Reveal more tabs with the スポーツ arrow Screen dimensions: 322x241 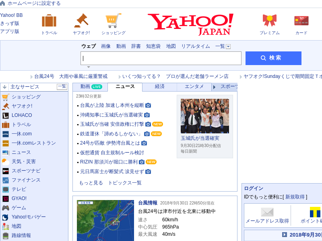click(215, 87)
